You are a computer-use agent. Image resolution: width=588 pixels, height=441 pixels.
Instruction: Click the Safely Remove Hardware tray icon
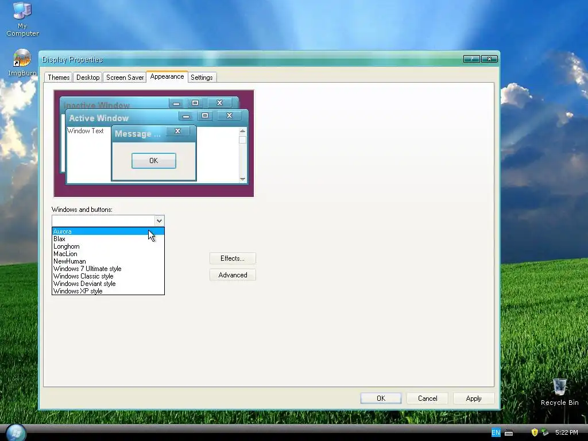click(x=545, y=432)
